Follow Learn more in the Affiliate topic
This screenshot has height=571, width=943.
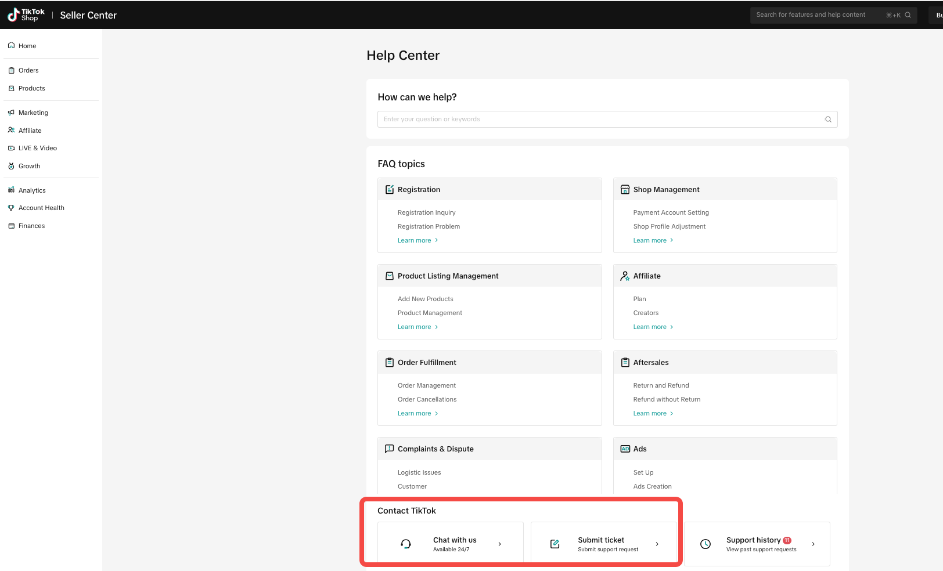[x=653, y=327]
